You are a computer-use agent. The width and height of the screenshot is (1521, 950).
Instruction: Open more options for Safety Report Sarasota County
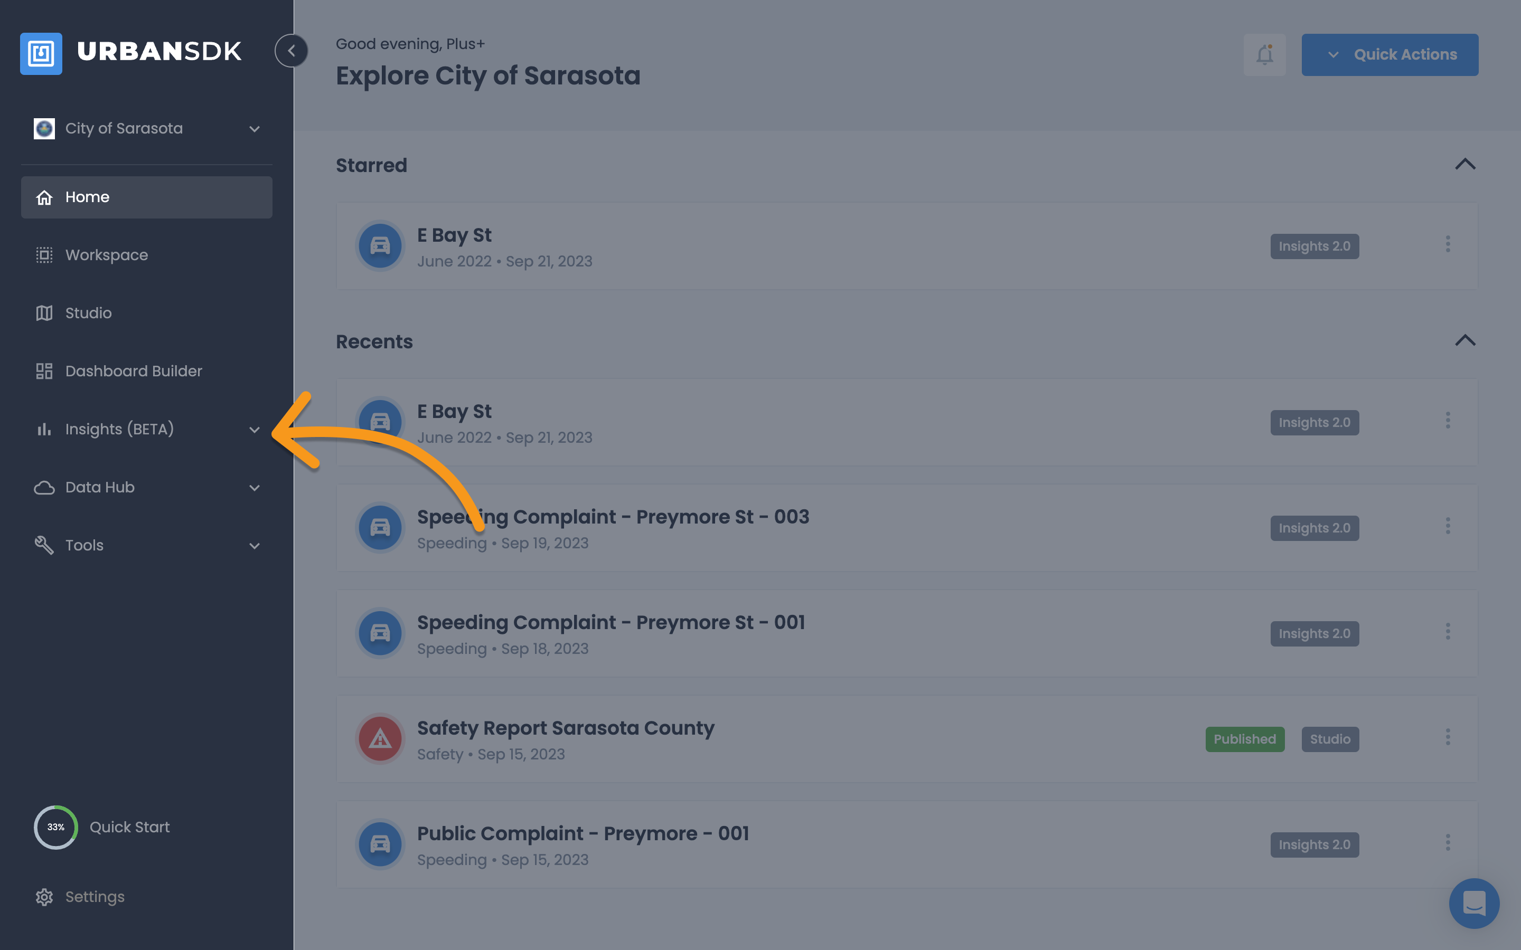click(x=1448, y=737)
